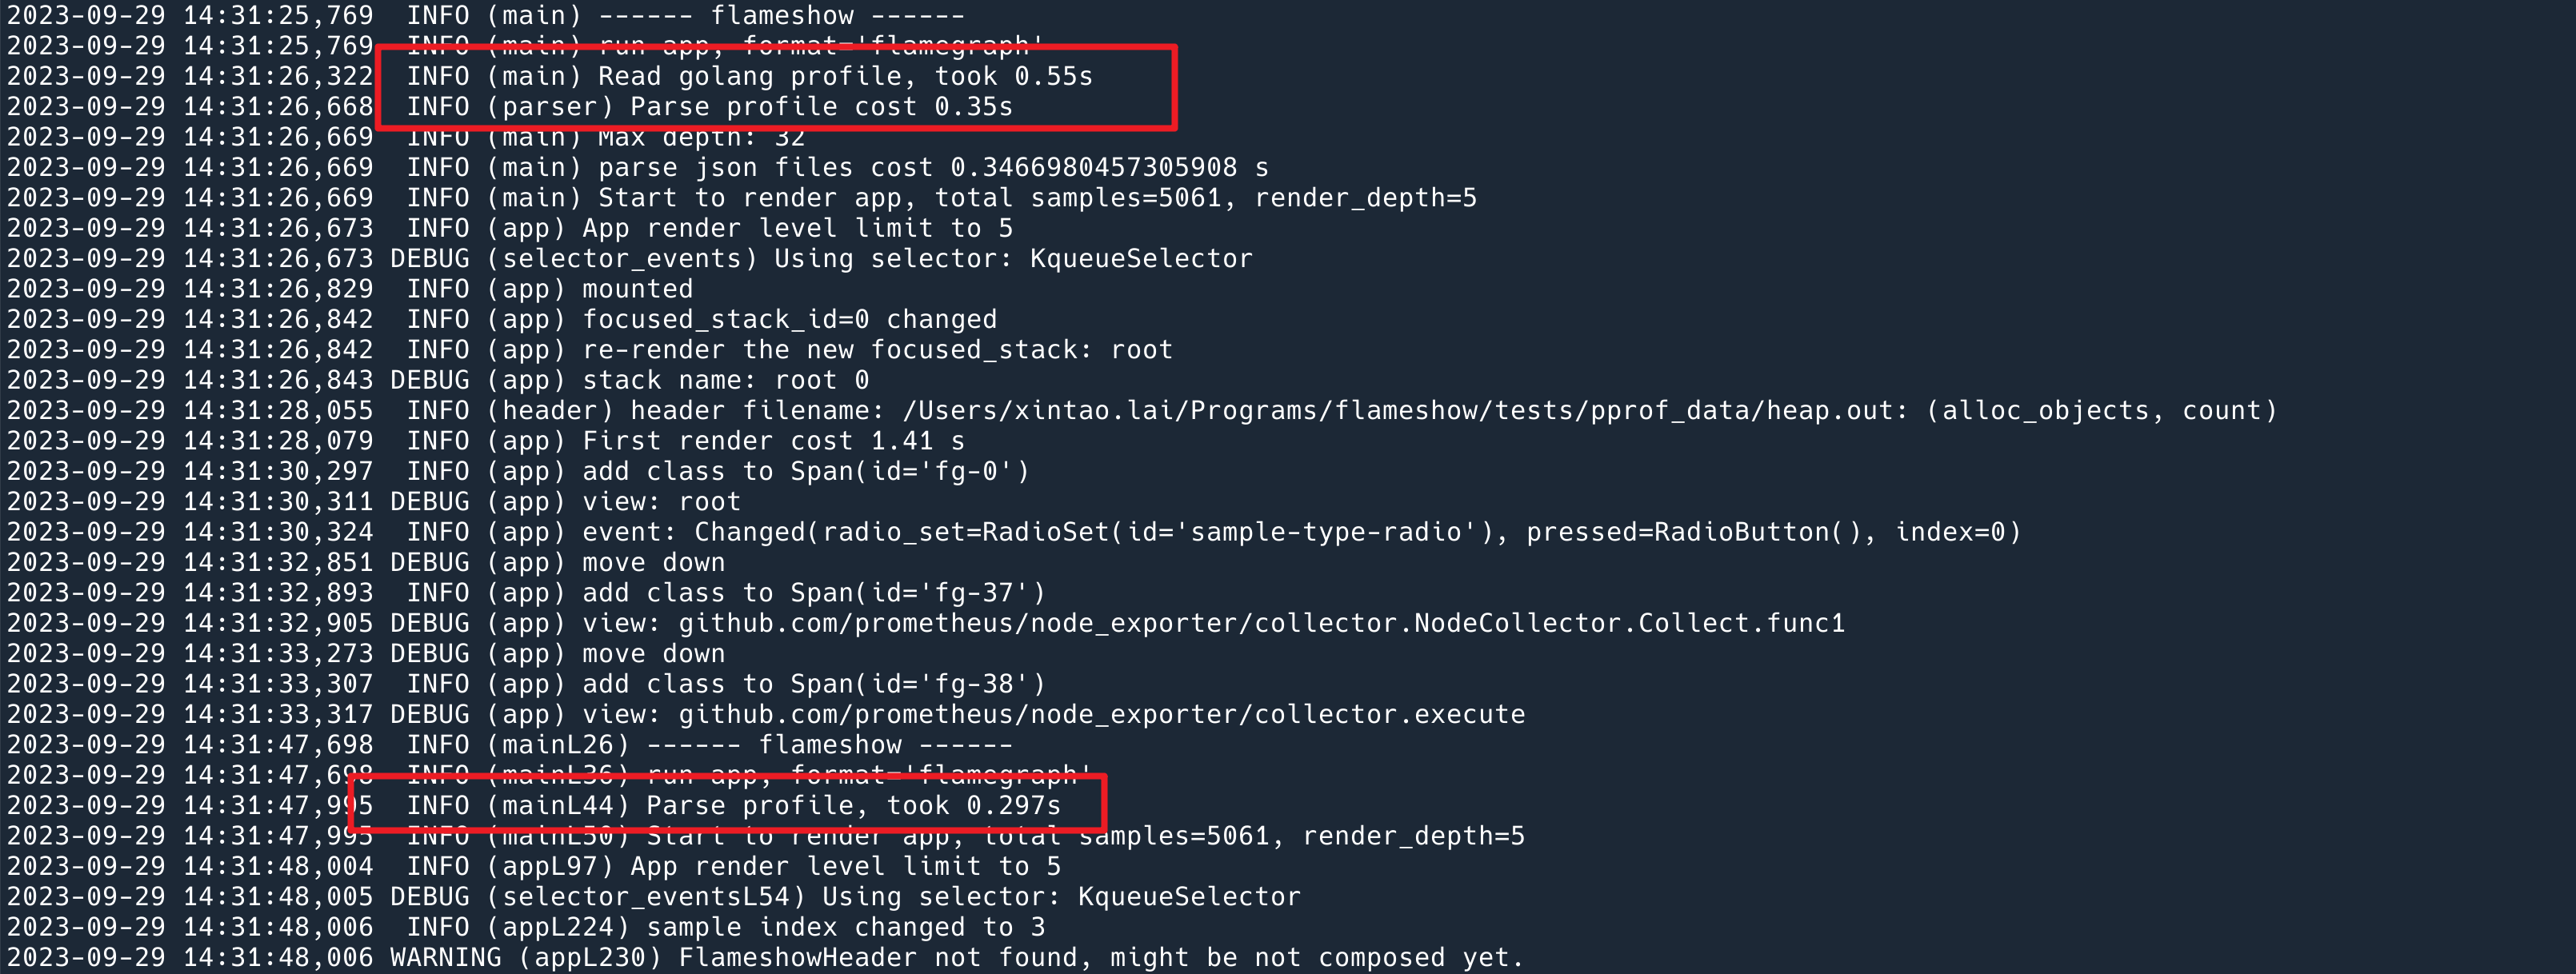Click the '(app) mounted' log line

637,289
